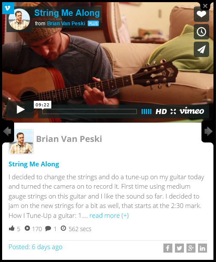The height and width of the screenshot is (262, 216).
Task: Share on Facebook icon
Action: [x=168, y=248]
